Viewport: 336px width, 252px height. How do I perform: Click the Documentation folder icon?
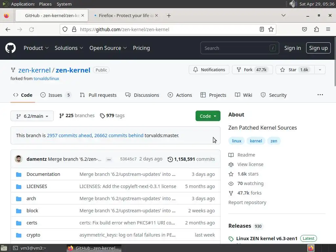pyautogui.click(x=19, y=175)
